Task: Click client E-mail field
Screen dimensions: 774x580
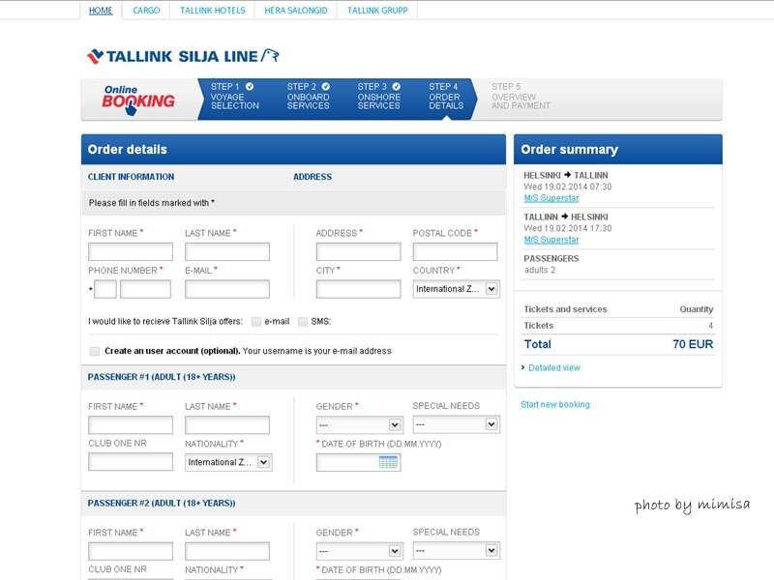Action: [227, 289]
